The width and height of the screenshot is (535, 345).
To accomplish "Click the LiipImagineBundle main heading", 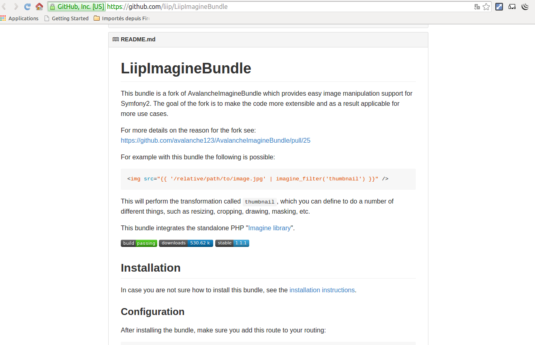I will coord(186,68).
